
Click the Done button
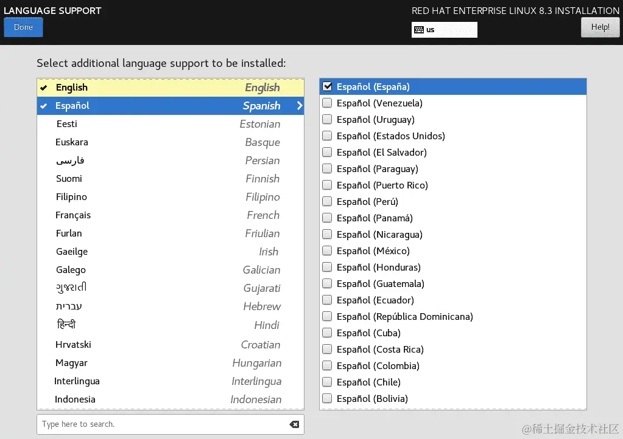[x=23, y=27]
